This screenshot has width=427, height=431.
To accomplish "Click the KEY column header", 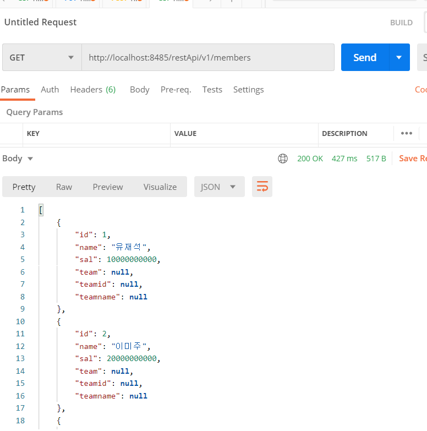I will 33,134.
